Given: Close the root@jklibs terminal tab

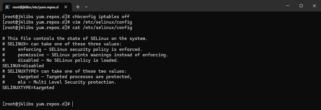Looking at the screenshot, I should (66, 7).
